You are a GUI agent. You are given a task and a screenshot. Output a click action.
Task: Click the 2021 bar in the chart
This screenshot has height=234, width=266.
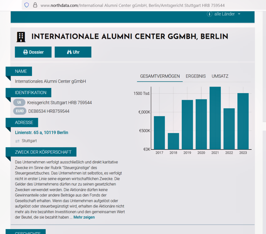tap(215, 118)
